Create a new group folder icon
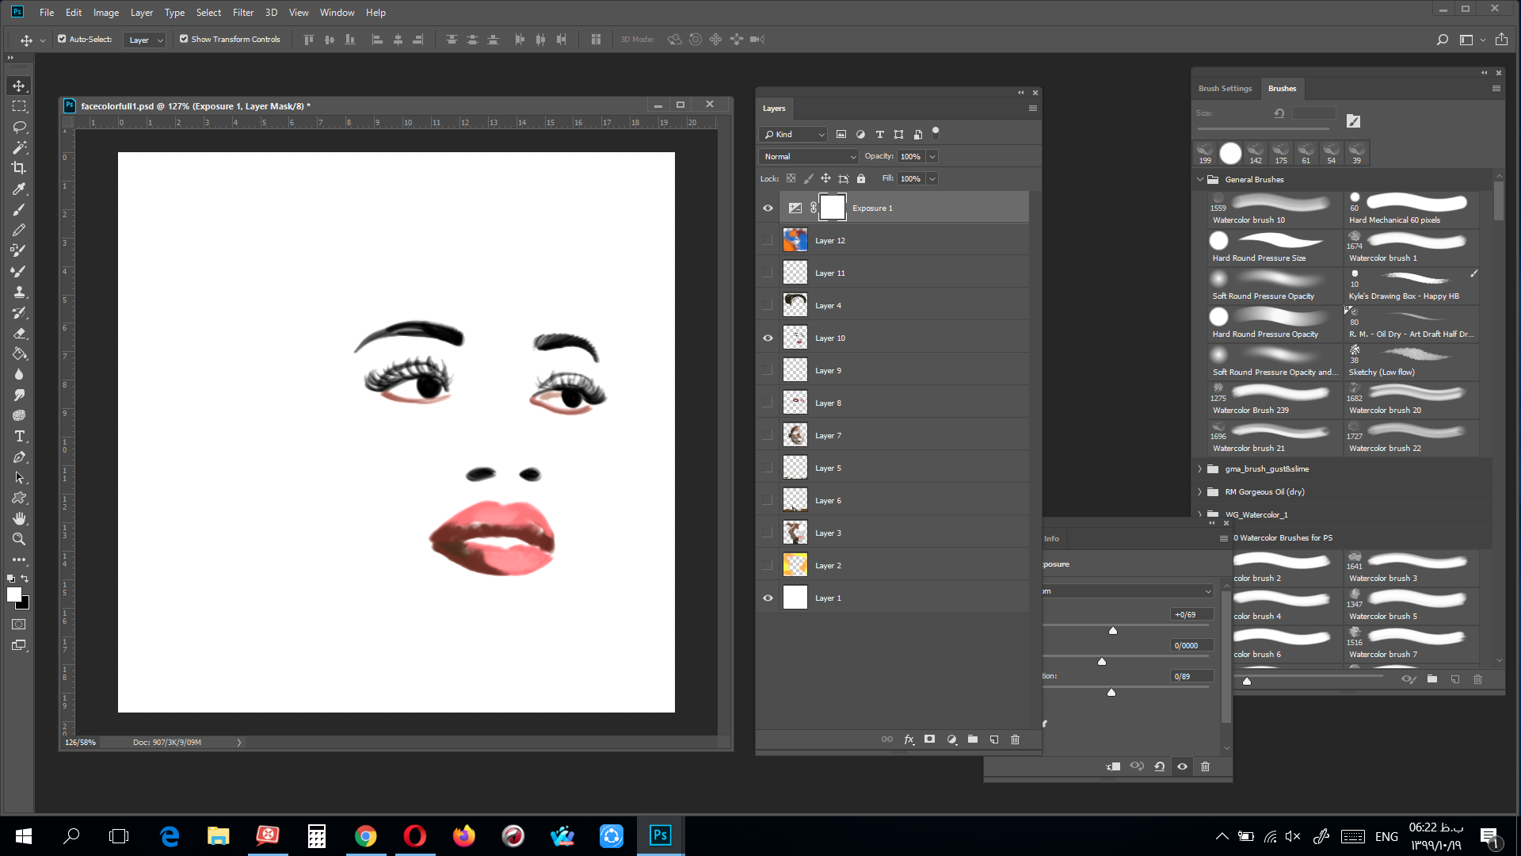This screenshot has width=1521, height=856. tap(973, 739)
